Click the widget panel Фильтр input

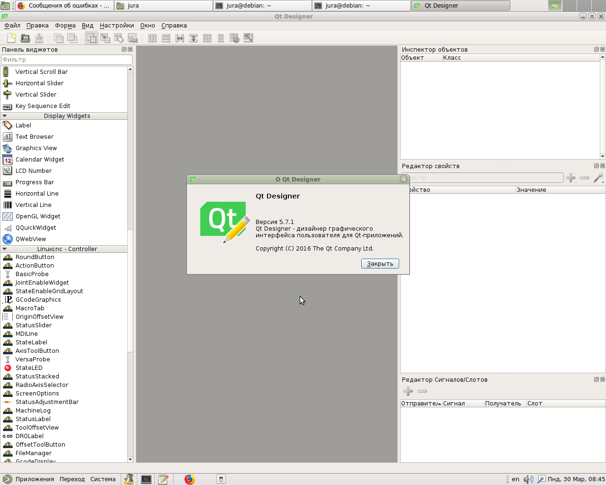(67, 60)
